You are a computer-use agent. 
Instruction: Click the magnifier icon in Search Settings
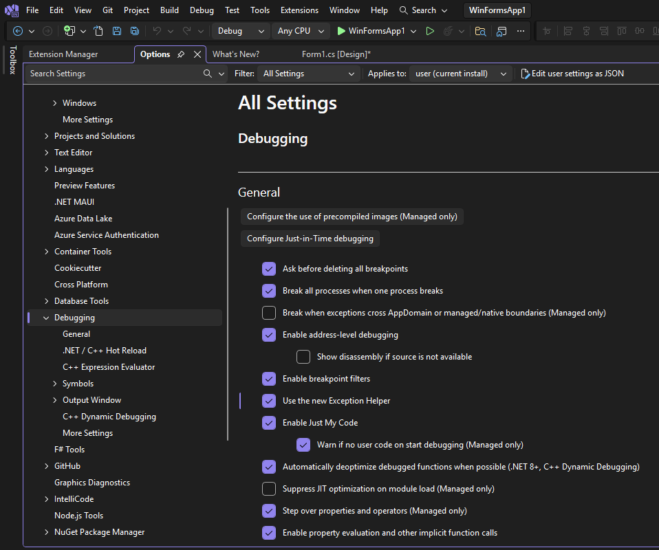(x=208, y=74)
